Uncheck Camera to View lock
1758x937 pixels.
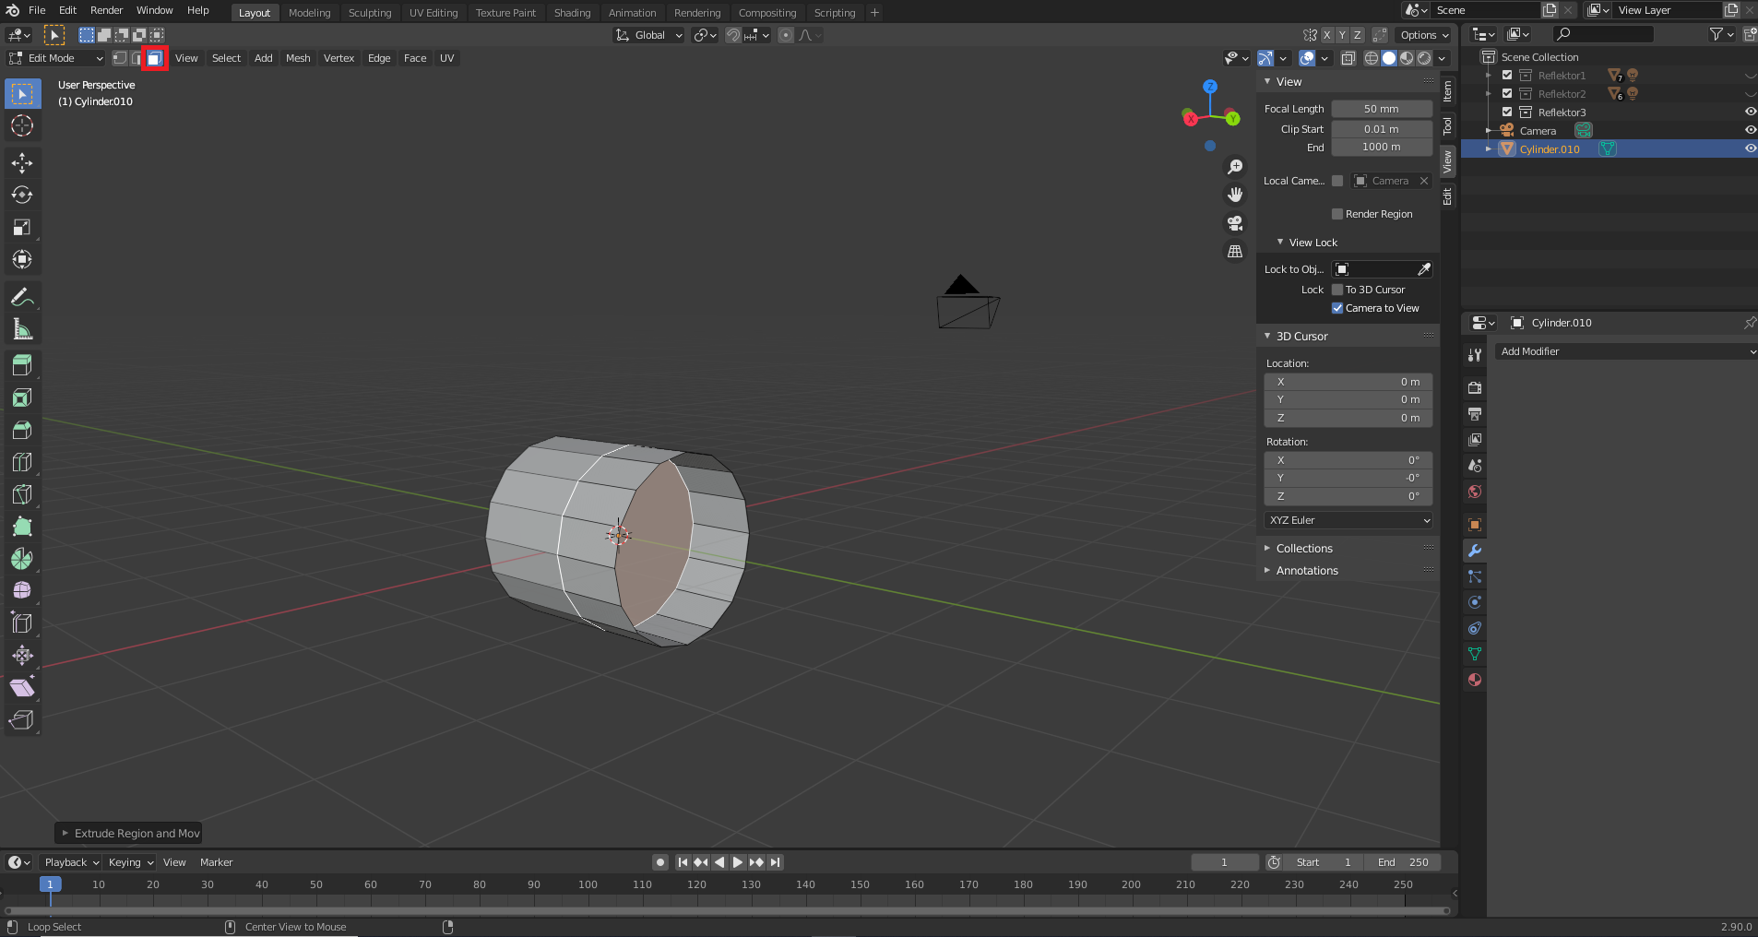pos(1337,308)
